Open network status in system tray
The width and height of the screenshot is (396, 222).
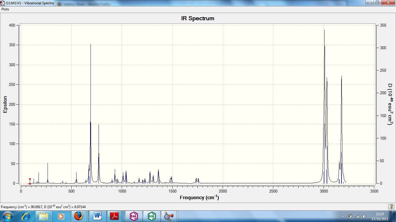[357, 216]
